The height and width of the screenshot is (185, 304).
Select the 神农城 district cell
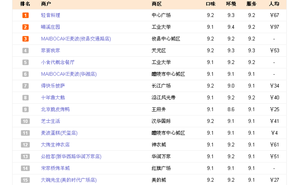coord(159,145)
